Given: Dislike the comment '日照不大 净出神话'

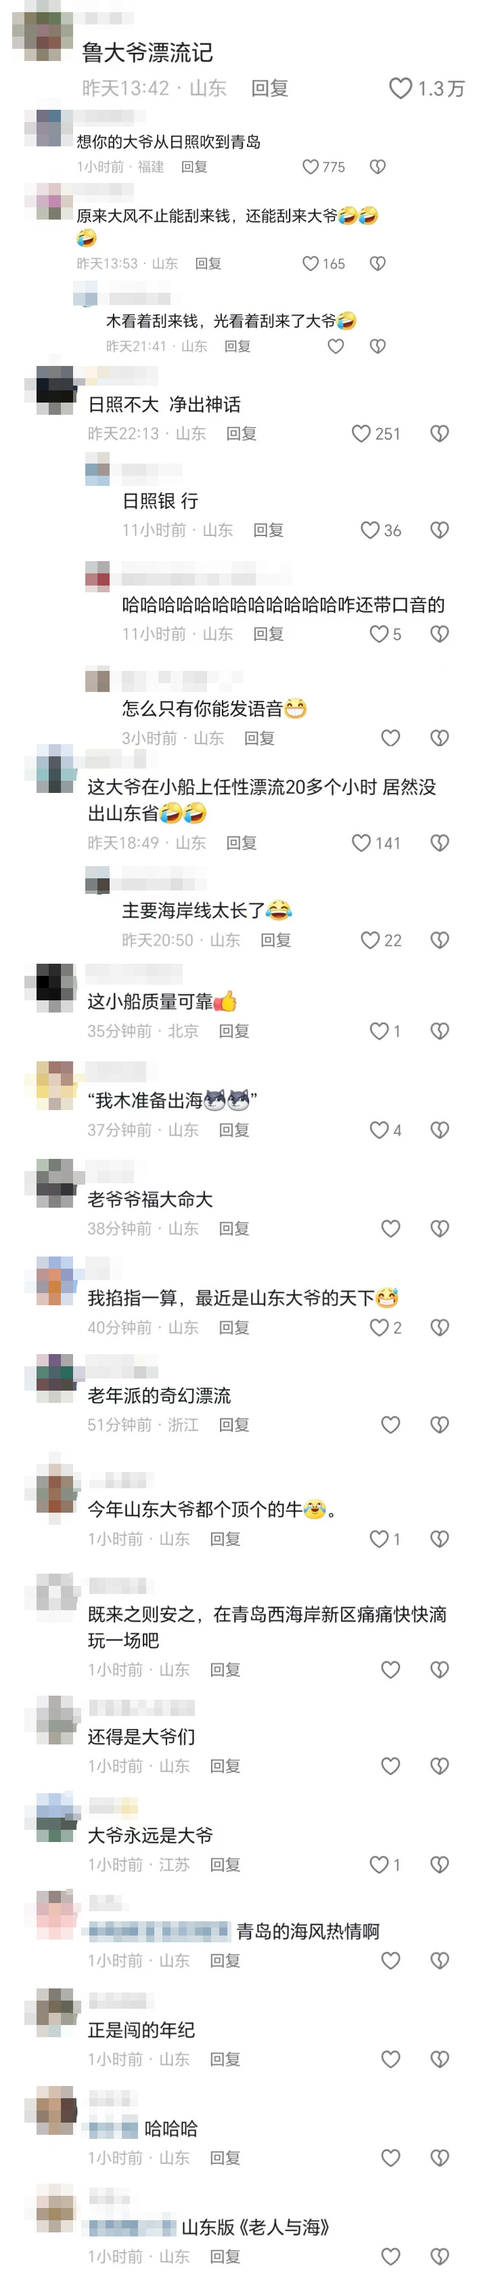Looking at the screenshot, I should coord(439,433).
